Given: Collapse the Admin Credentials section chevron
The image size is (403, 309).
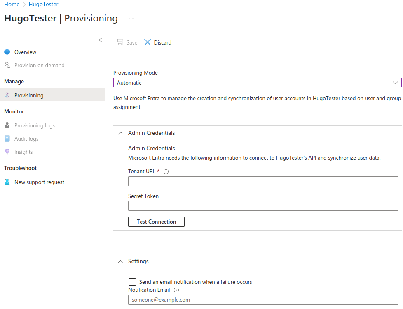Looking at the screenshot, I should coord(121,133).
